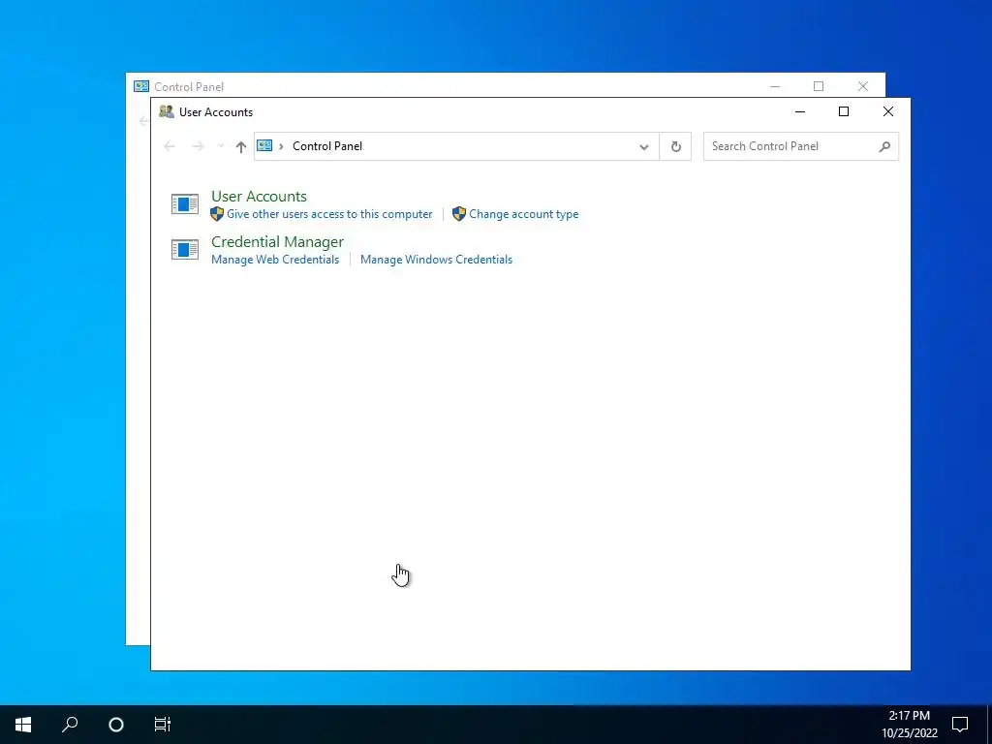Viewport: 992px width, 744px height.
Task: Open the User Accounts heading link
Action: (259, 196)
